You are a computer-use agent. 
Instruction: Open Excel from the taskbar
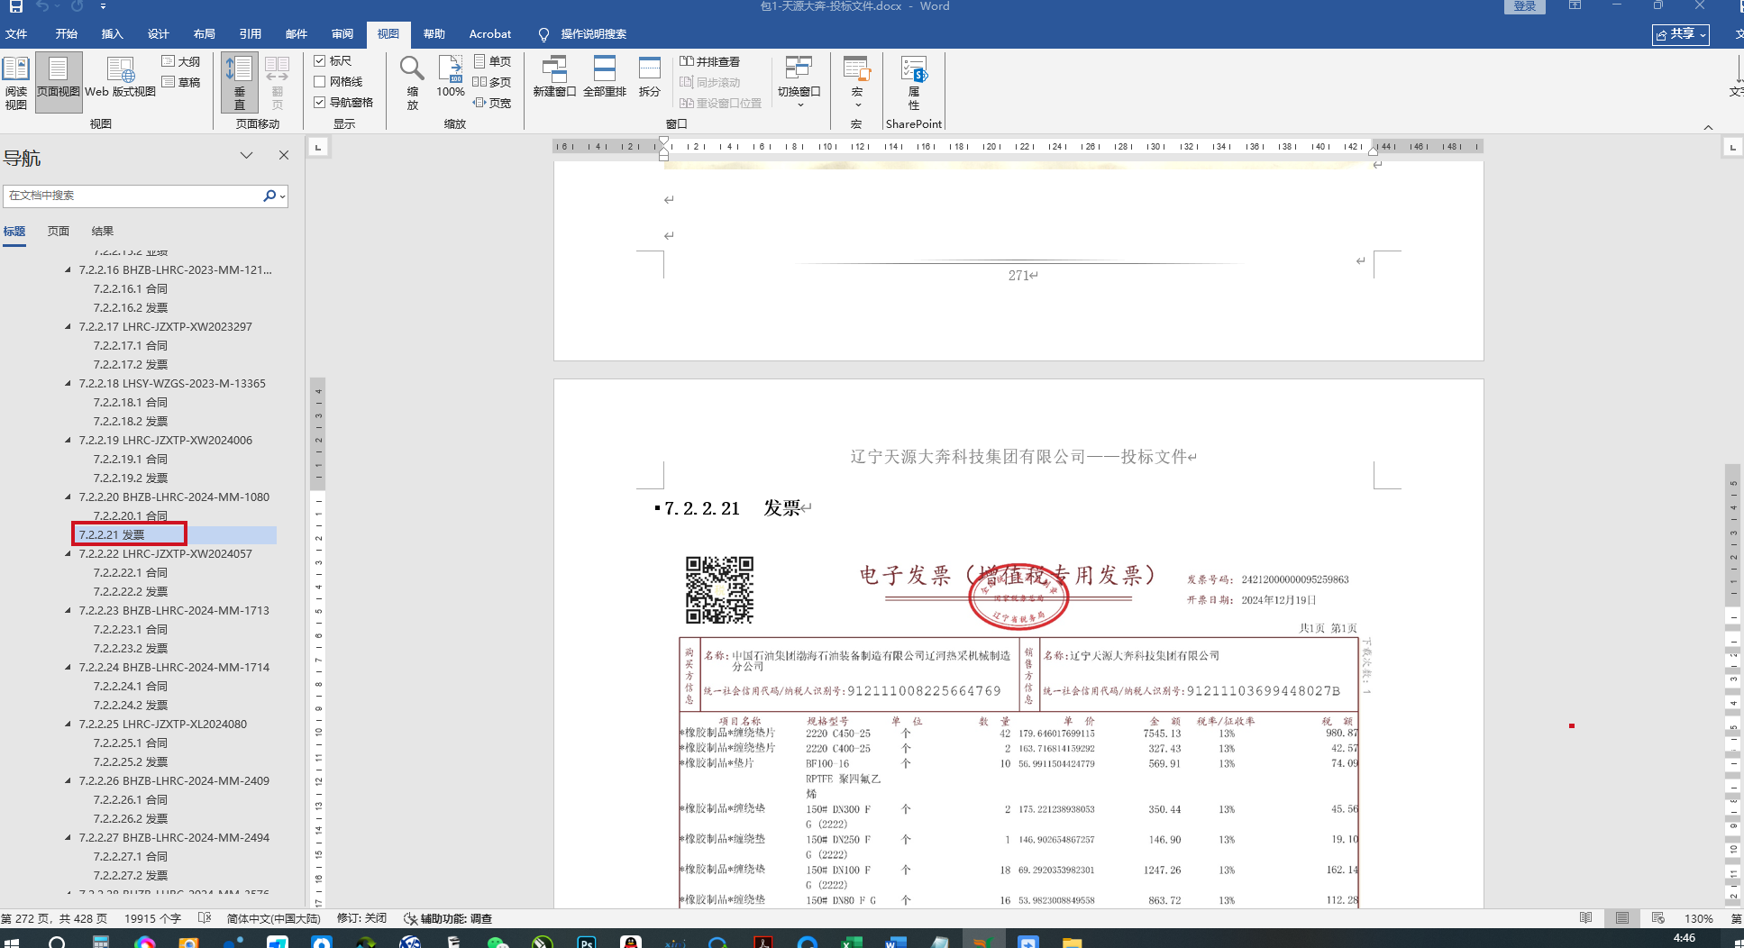click(852, 942)
